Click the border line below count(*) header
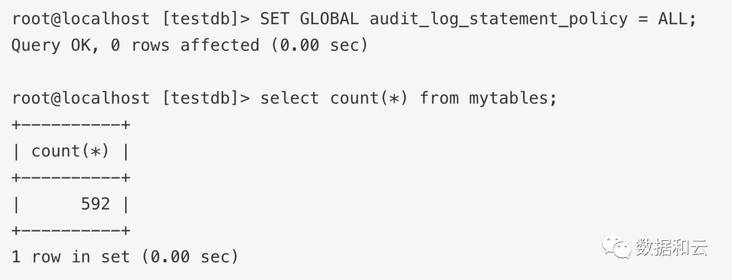This screenshot has height=280, width=732. point(71,177)
